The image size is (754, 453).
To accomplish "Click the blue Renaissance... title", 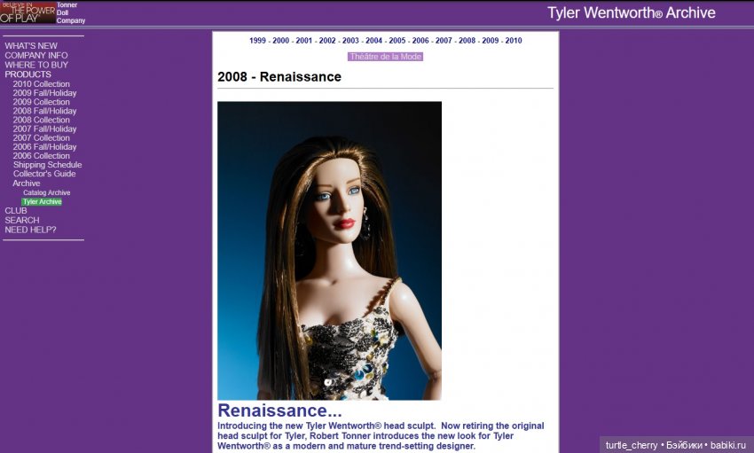I will click(279, 410).
